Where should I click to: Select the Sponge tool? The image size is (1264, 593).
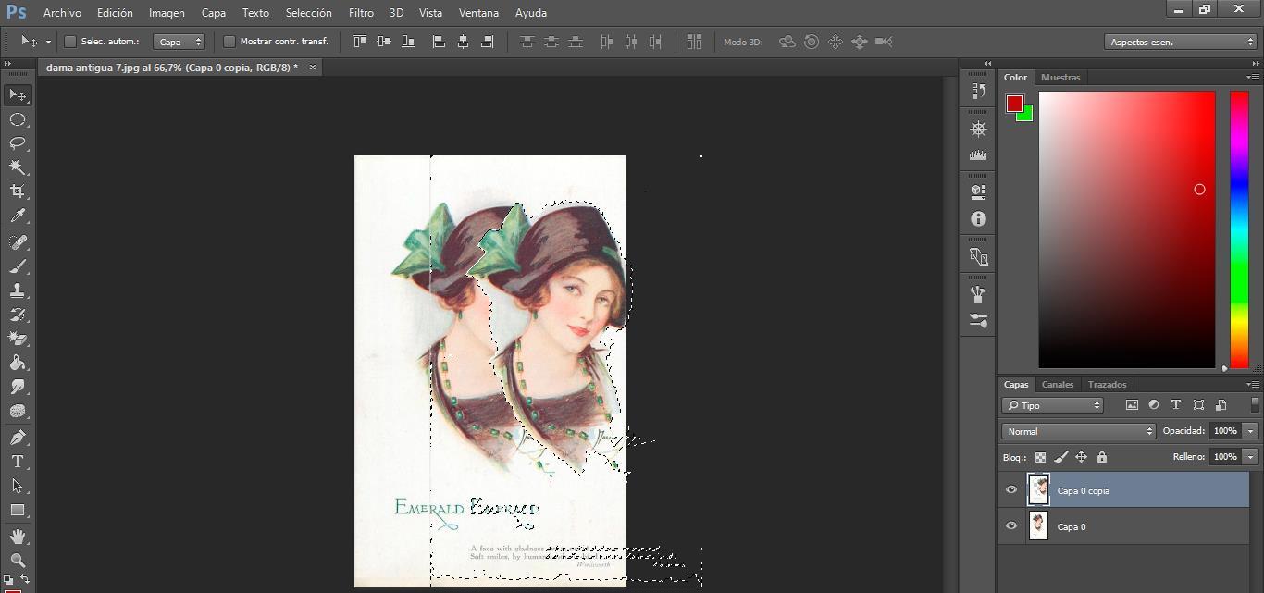[17, 411]
